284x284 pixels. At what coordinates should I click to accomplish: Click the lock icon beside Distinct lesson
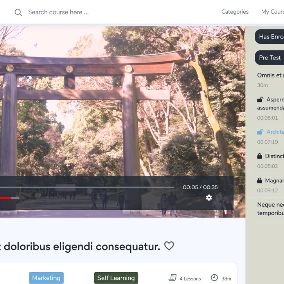tap(260, 156)
